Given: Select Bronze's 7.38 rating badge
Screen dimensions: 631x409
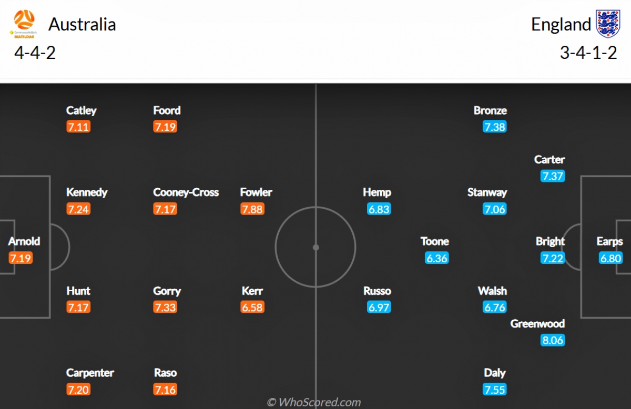Looking at the screenshot, I should [x=495, y=127].
